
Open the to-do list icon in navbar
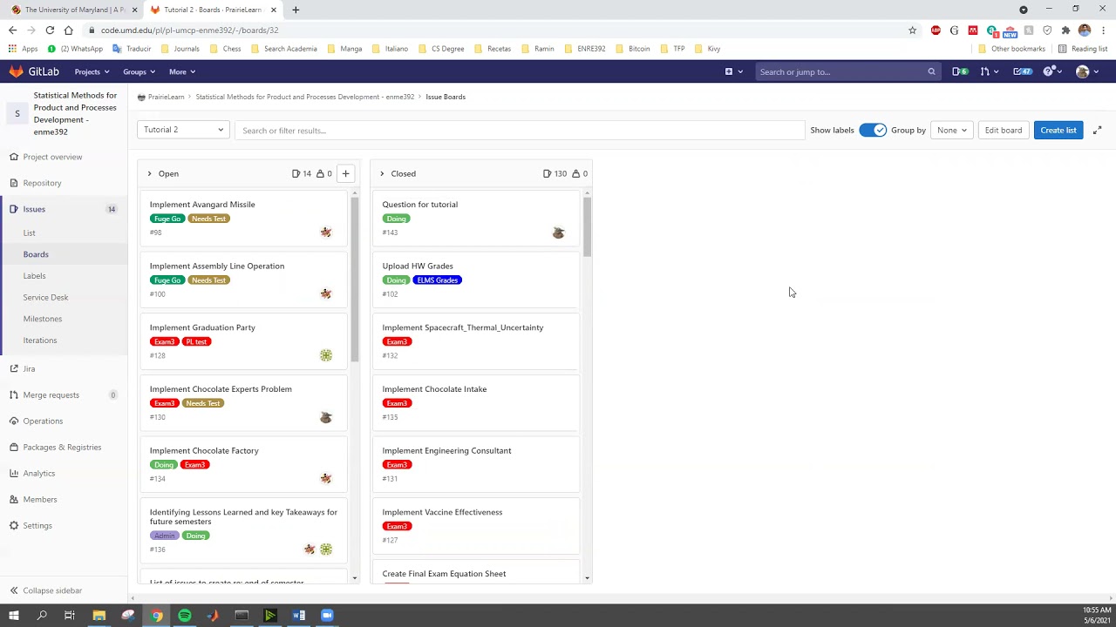click(x=1022, y=71)
